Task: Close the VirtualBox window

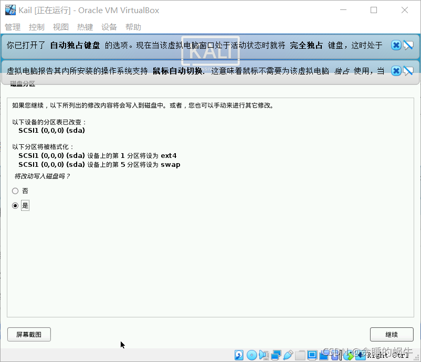Action: pyautogui.click(x=405, y=10)
